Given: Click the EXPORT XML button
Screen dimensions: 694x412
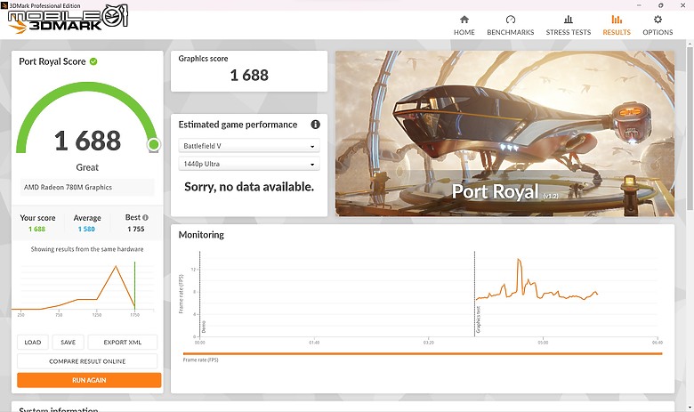Looking at the screenshot, I should click(123, 342).
